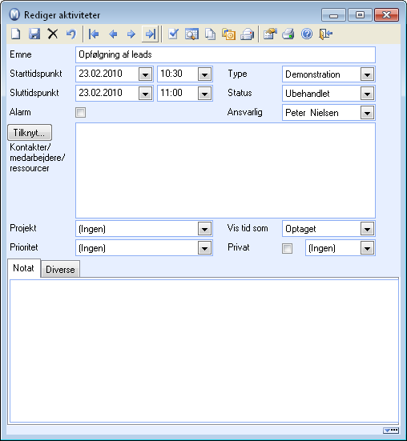Click into the Emne text field

click(x=225, y=54)
